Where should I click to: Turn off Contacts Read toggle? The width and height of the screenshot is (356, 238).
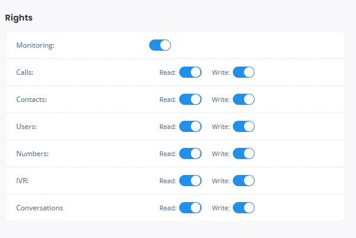190,100
